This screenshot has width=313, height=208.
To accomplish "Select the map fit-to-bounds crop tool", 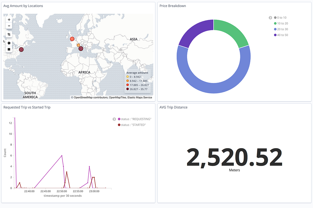I will click(x=9, y=34).
